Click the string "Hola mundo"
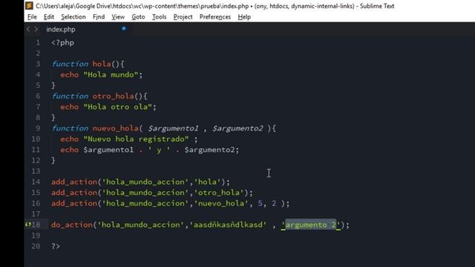Image resolution: width=475 pixels, height=267 pixels. coord(111,75)
